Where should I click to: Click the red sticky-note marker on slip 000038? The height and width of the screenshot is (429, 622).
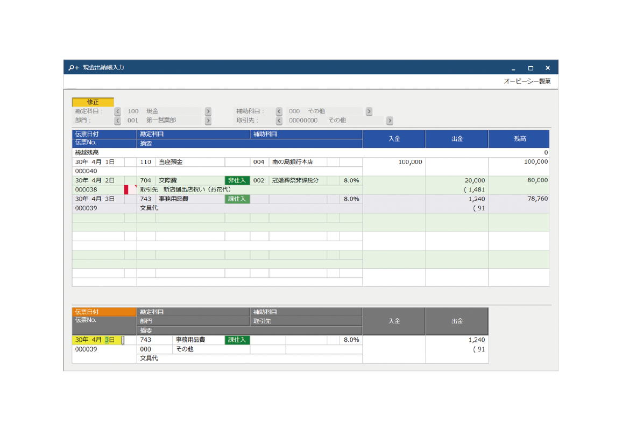pos(126,189)
